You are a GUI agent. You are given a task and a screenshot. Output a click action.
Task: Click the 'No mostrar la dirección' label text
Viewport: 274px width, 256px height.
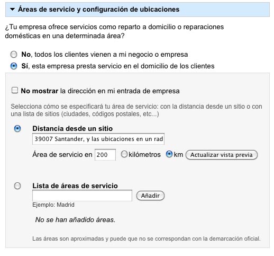pos(100,91)
